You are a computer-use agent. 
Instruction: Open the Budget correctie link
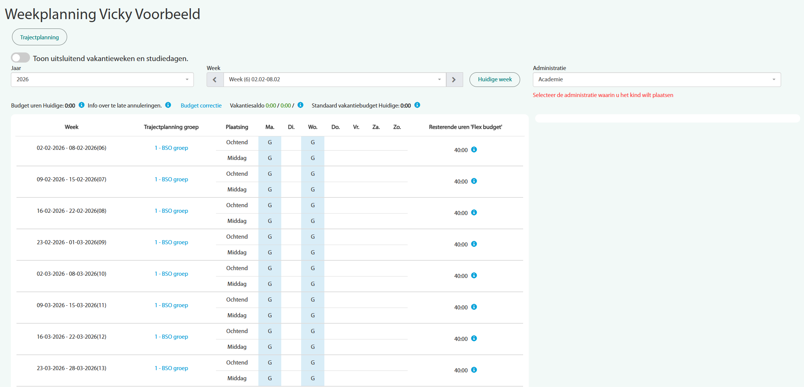[201, 106]
